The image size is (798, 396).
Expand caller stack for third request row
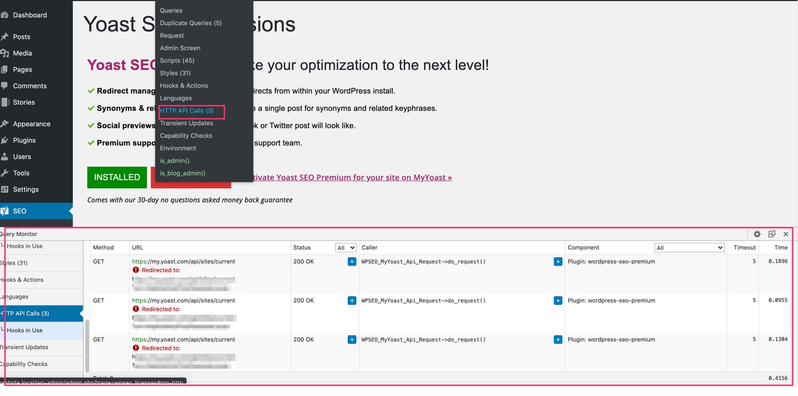tap(558, 340)
